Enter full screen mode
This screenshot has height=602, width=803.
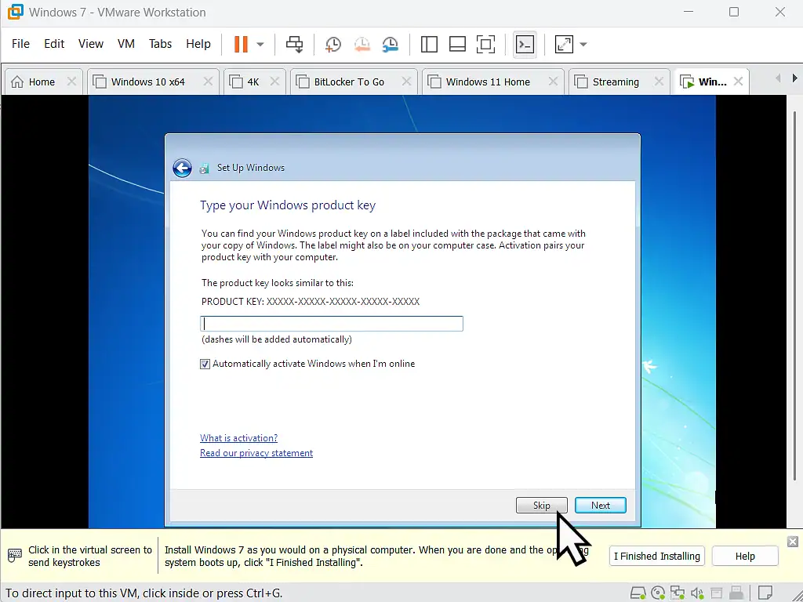[x=564, y=44]
